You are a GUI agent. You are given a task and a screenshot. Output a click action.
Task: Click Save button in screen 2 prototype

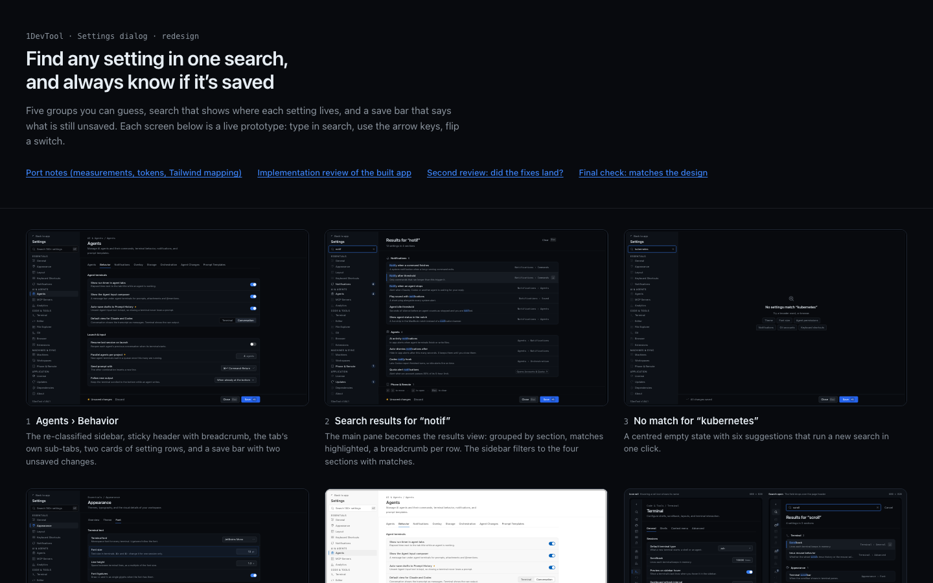(x=549, y=399)
